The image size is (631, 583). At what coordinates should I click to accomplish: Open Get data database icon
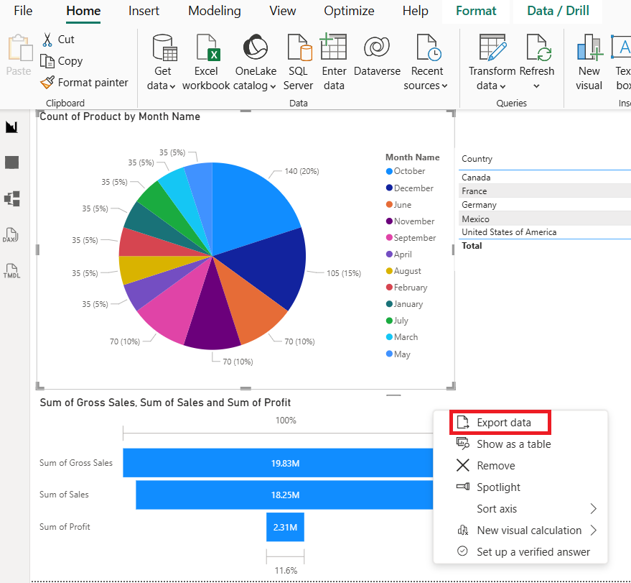point(164,47)
